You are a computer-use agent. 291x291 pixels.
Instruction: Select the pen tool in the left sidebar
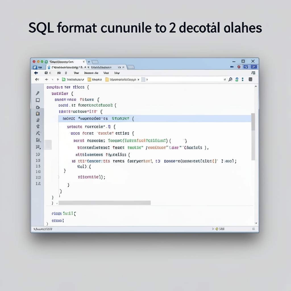point(38,93)
